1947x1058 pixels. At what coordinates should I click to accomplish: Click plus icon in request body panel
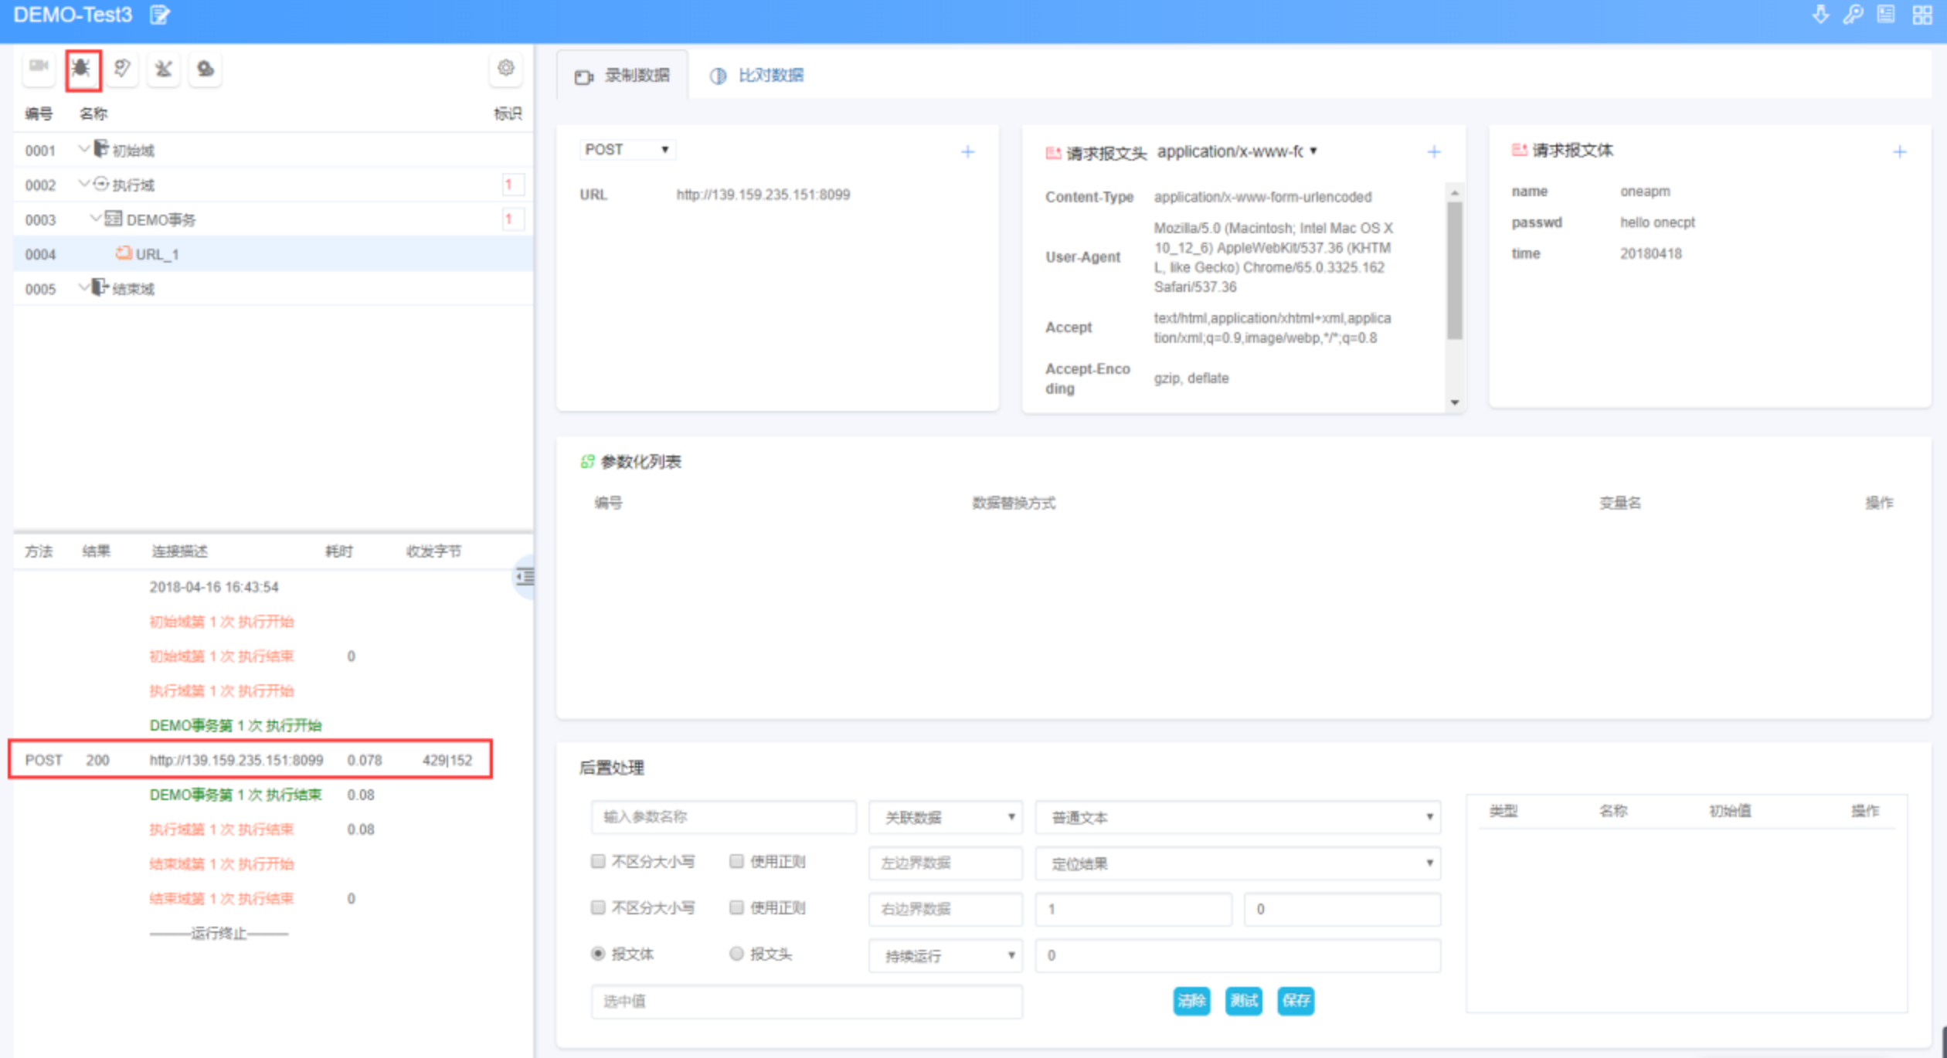pyautogui.click(x=1899, y=151)
